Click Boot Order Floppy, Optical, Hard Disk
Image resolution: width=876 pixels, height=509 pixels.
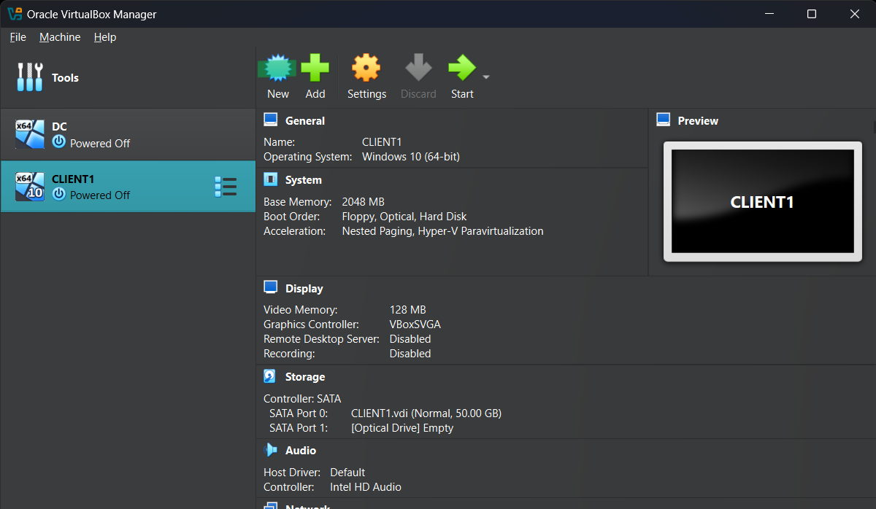404,217
